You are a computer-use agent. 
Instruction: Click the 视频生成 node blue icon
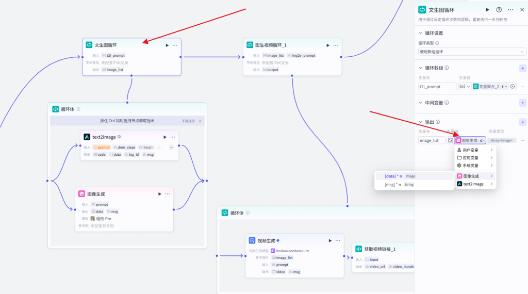point(252,240)
